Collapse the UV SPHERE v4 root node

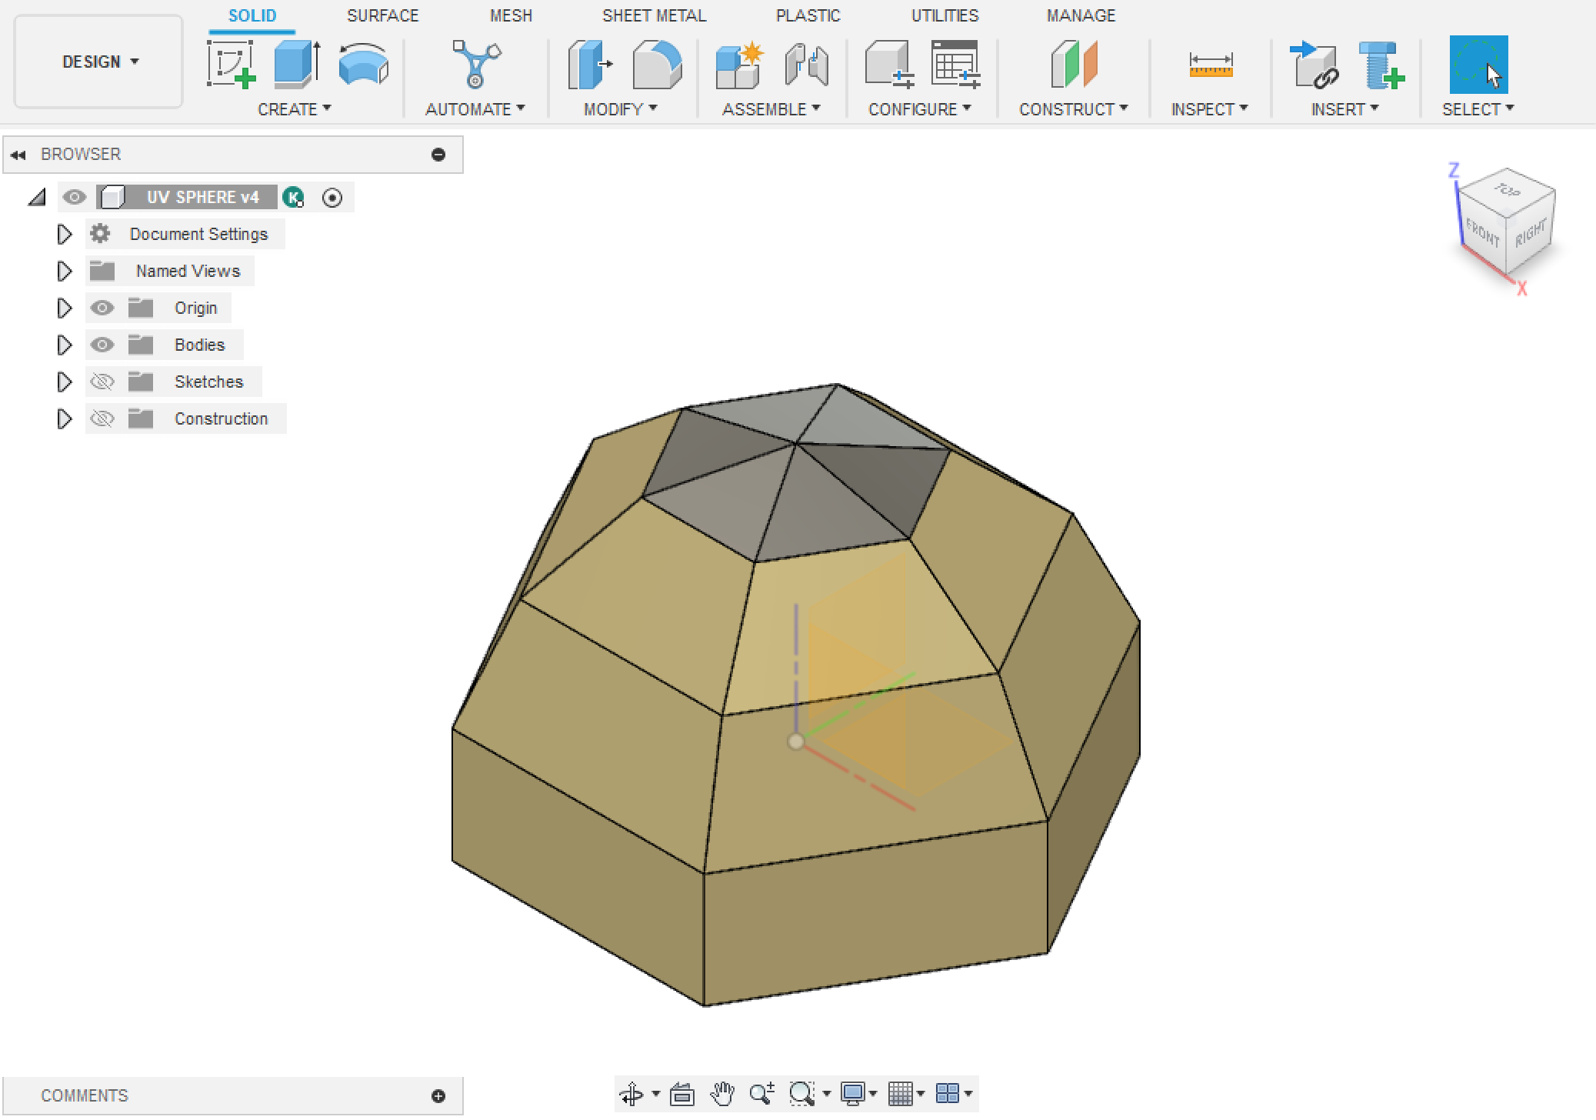[x=37, y=198]
